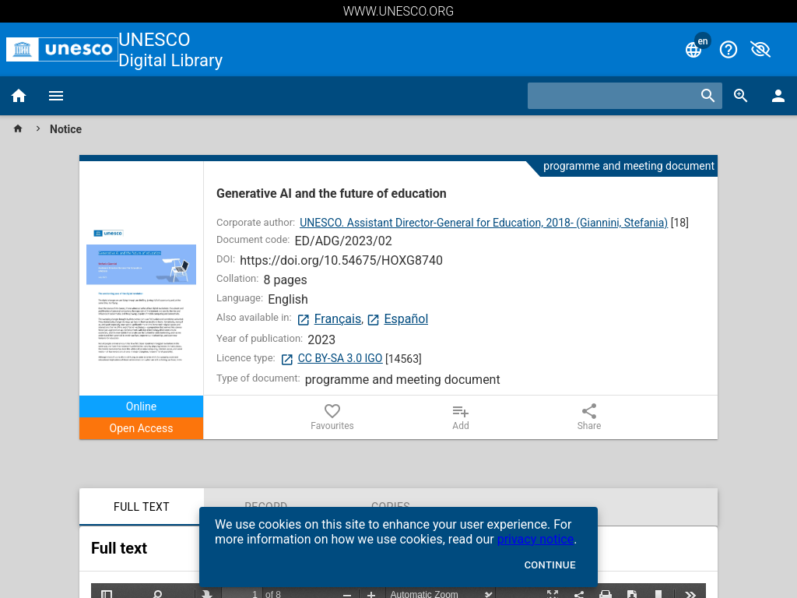Viewport: 797px width, 598px height.
Task: Open the Automatic Zoom dropdown in PDF viewer
Action: [x=441, y=594]
